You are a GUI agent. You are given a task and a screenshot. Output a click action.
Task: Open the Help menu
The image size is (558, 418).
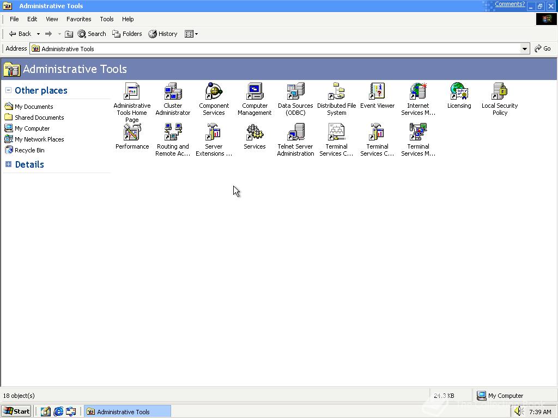pyautogui.click(x=128, y=19)
